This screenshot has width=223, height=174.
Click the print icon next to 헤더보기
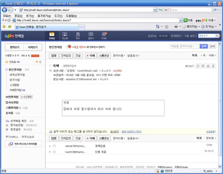(208, 66)
